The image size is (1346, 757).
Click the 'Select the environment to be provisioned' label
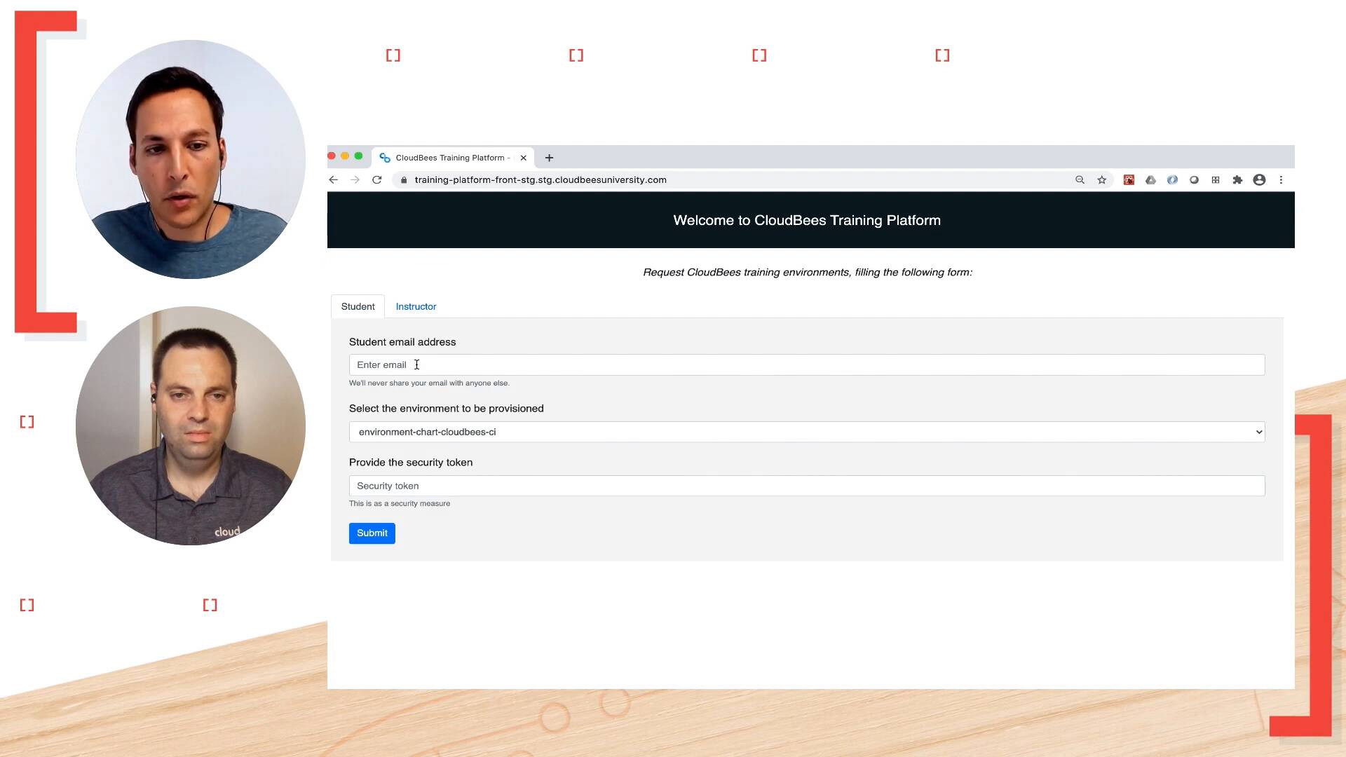tap(447, 409)
